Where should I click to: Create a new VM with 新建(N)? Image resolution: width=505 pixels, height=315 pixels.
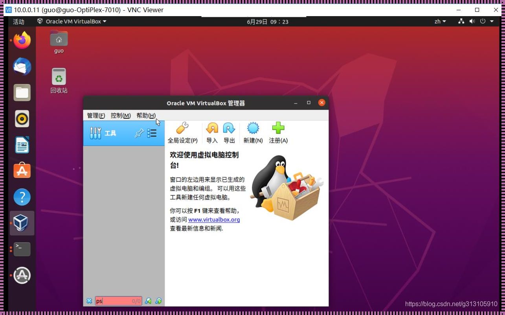pyautogui.click(x=253, y=133)
